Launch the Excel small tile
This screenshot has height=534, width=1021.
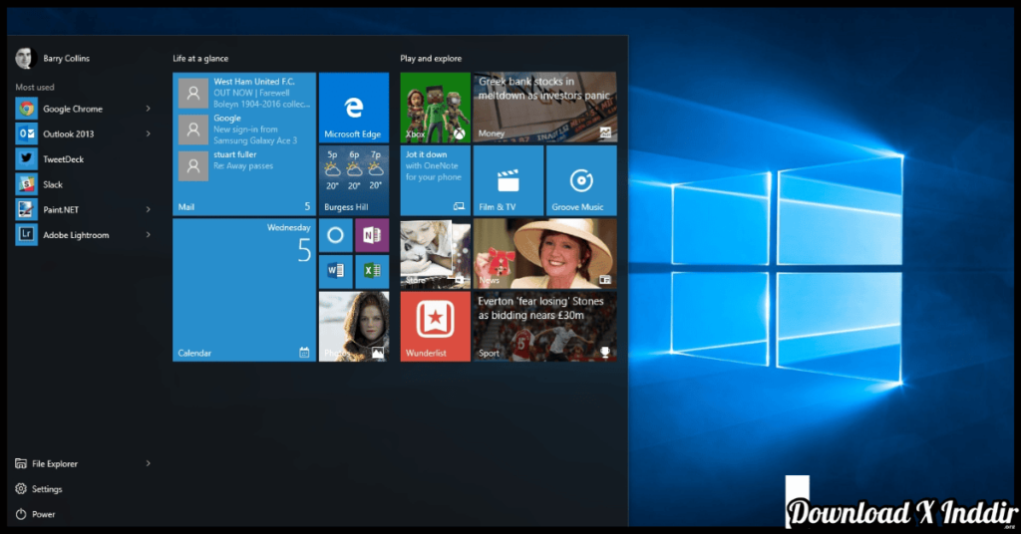372,271
